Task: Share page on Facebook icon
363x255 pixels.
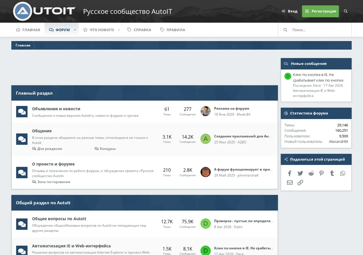Action: point(289,173)
